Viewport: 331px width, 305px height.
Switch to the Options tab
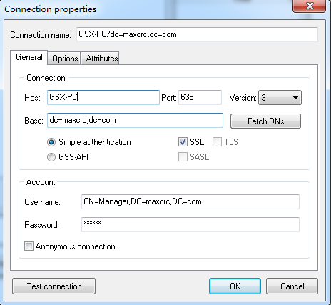point(64,59)
